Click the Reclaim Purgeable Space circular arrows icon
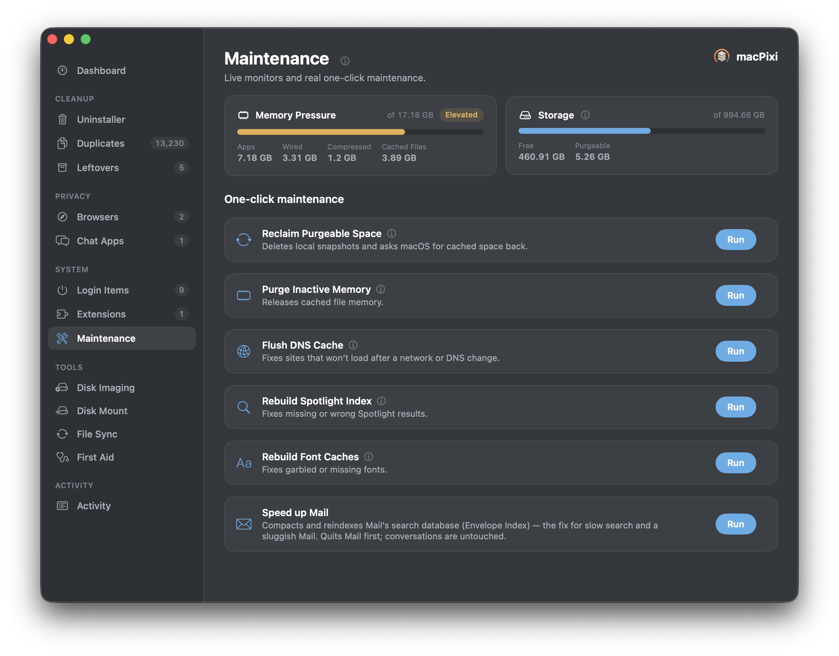This screenshot has width=839, height=656. [243, 240]
